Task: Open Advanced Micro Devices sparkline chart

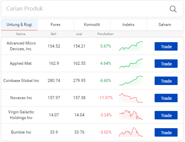Action: point(131,46)
